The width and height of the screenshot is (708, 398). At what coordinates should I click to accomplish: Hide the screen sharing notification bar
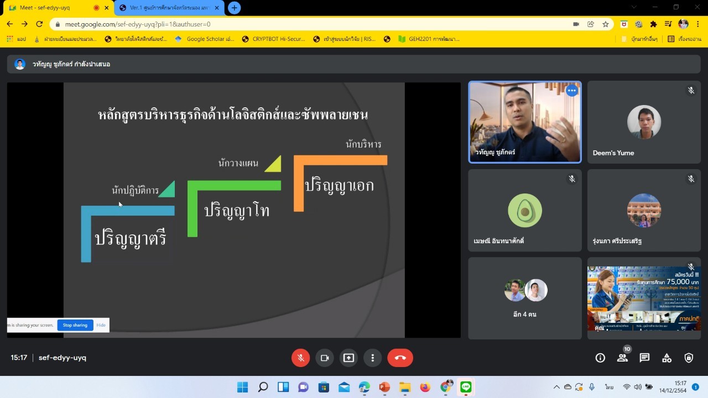[101, 325]
